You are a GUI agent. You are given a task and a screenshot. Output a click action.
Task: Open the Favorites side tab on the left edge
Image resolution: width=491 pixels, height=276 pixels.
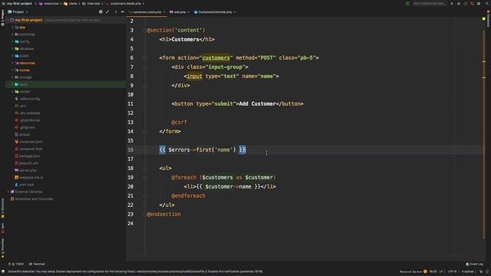[x=3, y=248]
